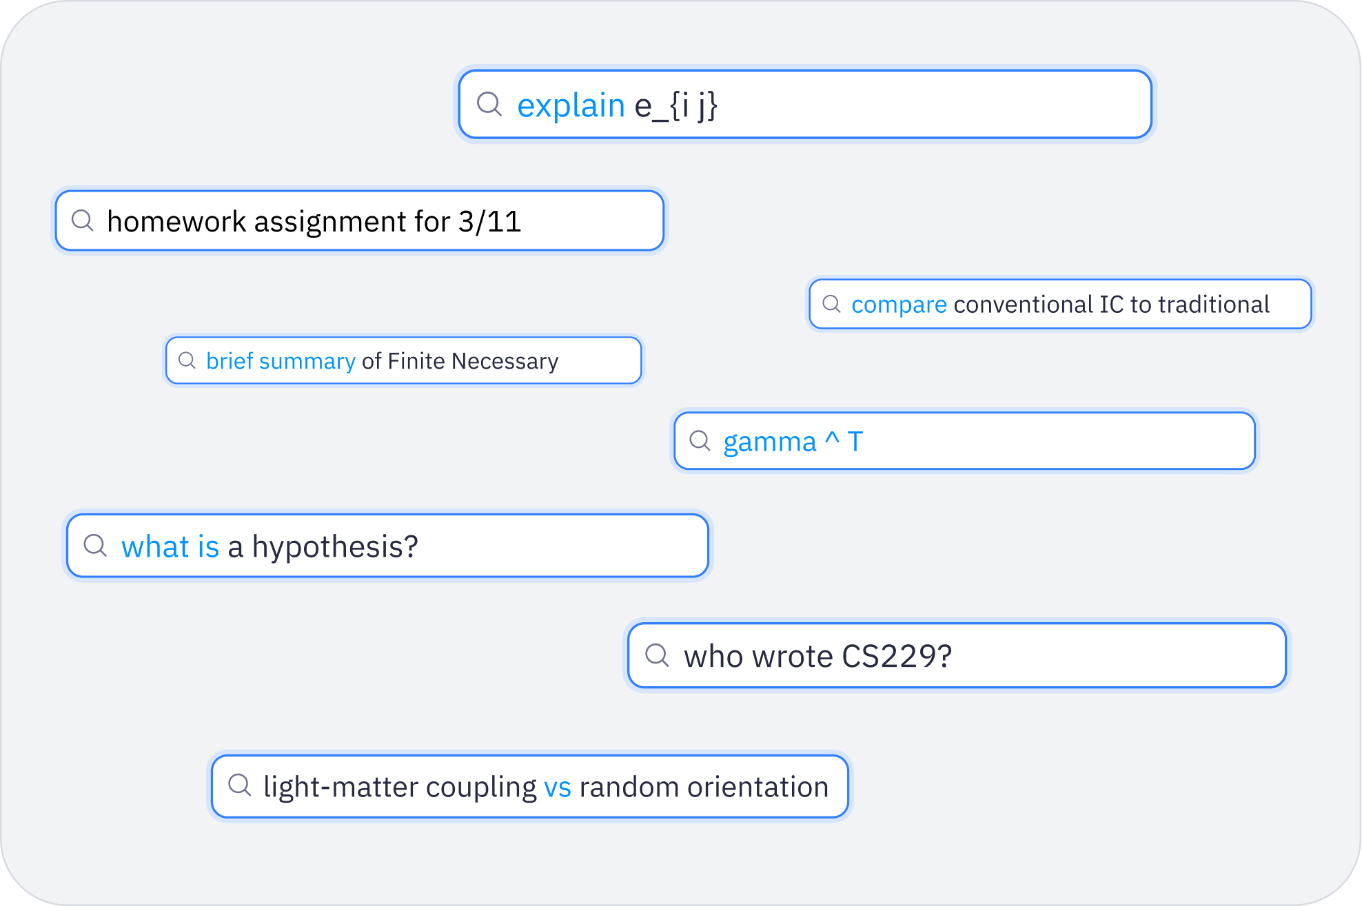Screen dimensions: 1362x906
Task: Click the magnifier beside 'brief summary of Finite Necessary'
Action: (187, 360)
